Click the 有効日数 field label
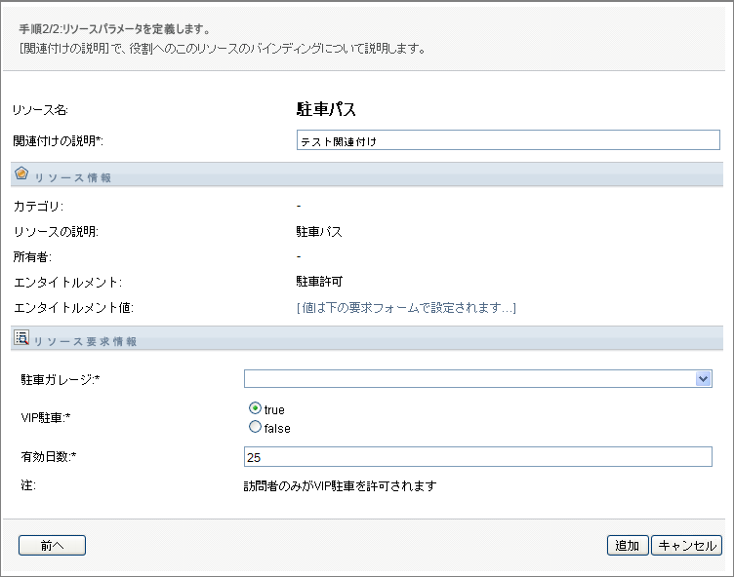This screenshot has height=577, width=734. pyautogui.click(x=49, y=456)
